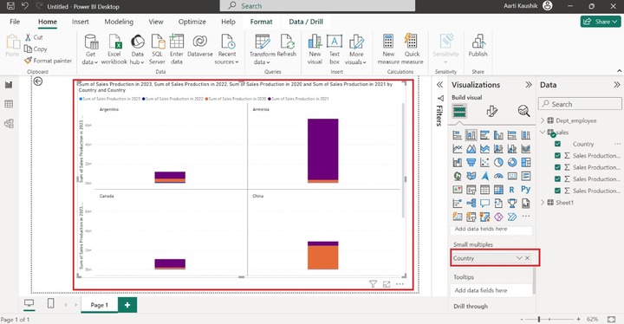Image resolution: width=624 pixels, height=324 pixels.
Task: Select the R script visual
Action: 512,190
